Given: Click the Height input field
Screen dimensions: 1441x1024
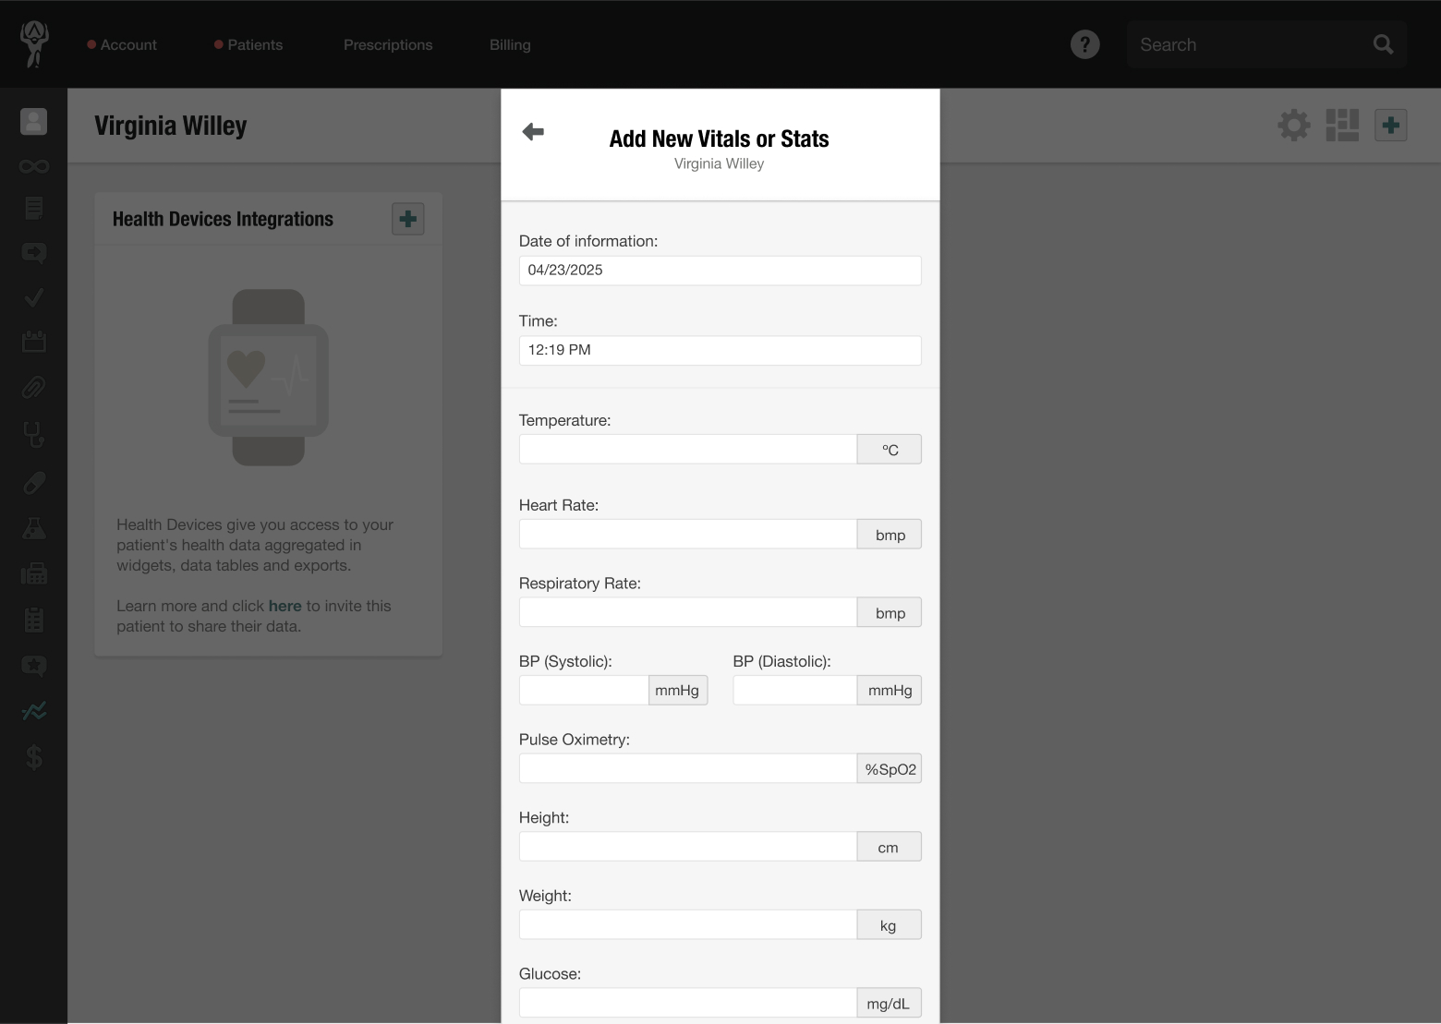Looking at the screenshot, I should (x=687, y=847).
